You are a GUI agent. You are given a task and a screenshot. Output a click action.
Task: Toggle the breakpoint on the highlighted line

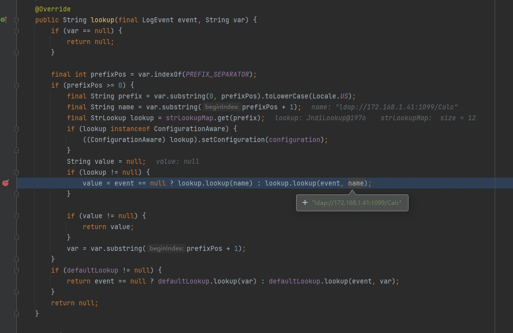click(x=5, y=183)
